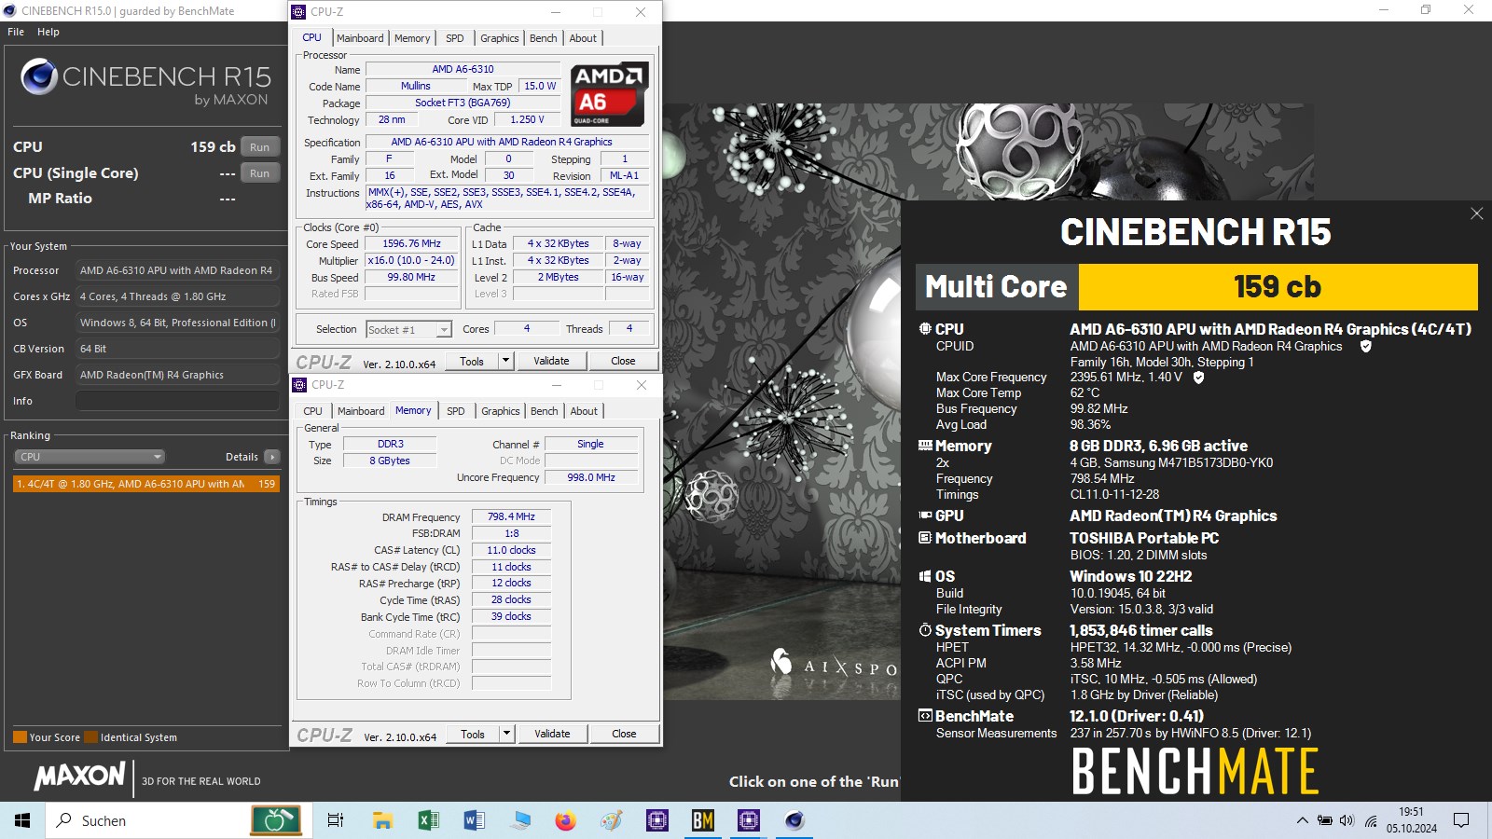The width and height of the screenshot is (1492, 839).
Task: Click the empty Info field in Your System
Action: click(x=177, y=401)
